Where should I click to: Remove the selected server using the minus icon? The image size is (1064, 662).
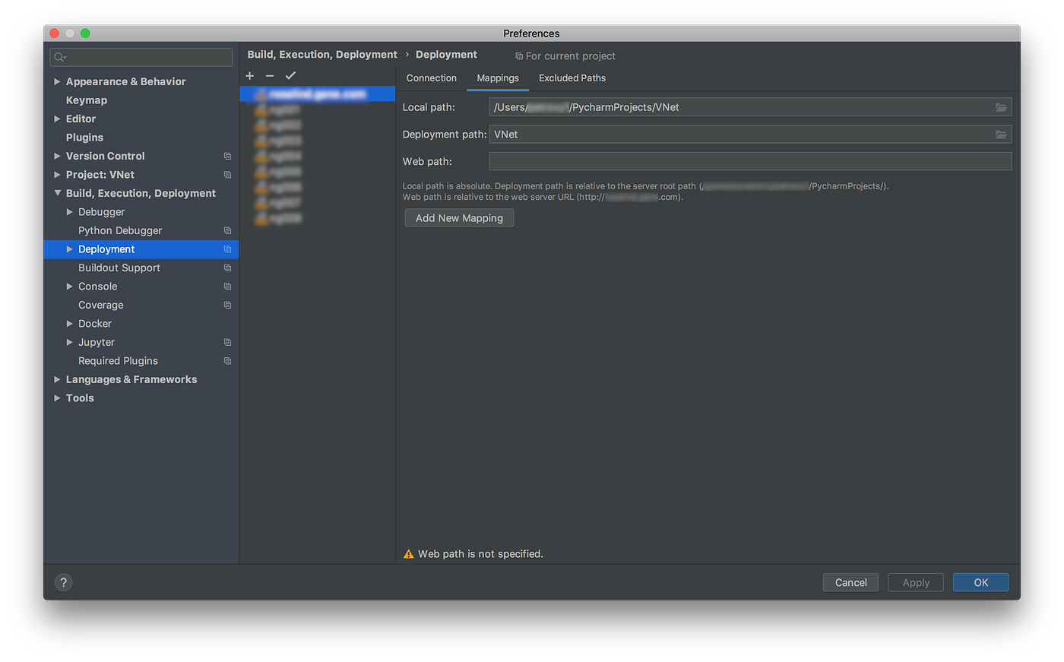[x=270, y=75]
